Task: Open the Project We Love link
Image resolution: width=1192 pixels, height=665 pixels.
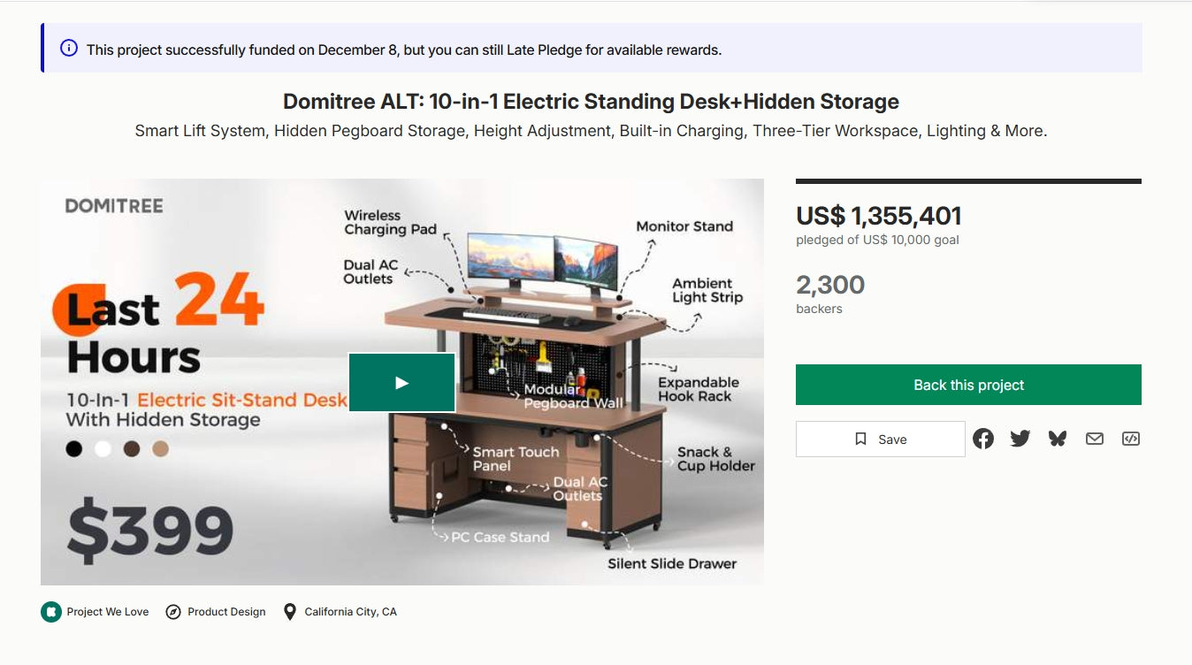Action: coord(107,612)
